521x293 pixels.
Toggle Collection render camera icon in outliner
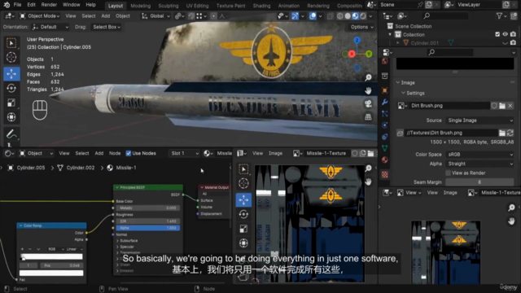coord(513,34)
